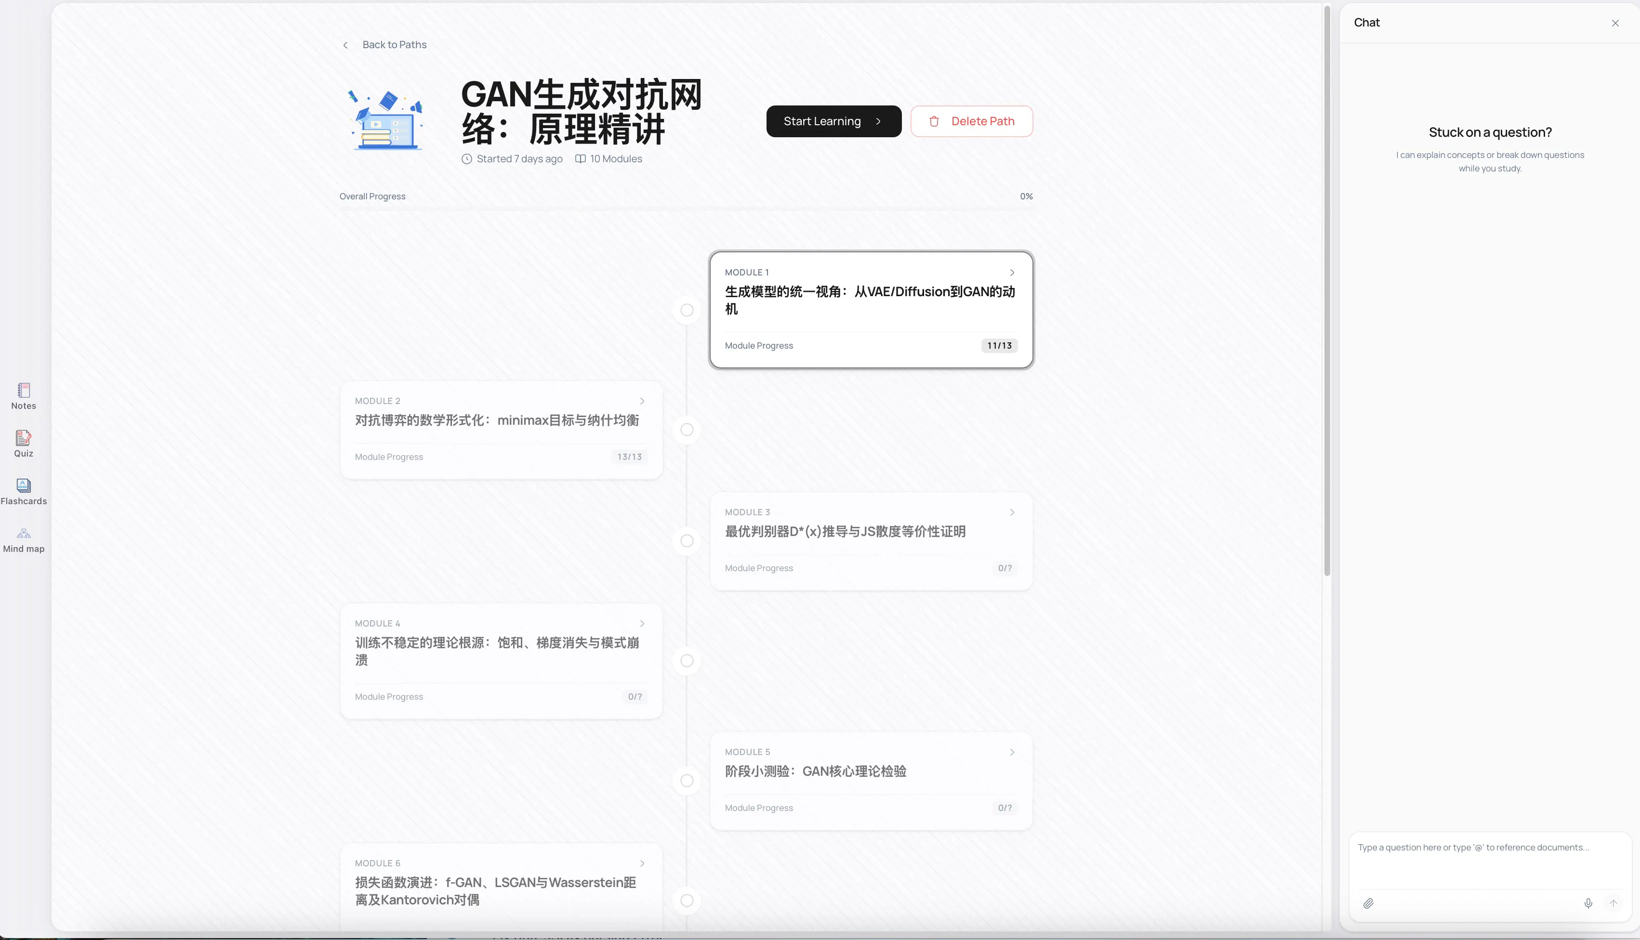Image resolution: width=1640 pixels, height=940 pixels.
Task: Select the timeline circle for Module 5
Action: click(687, 781)
